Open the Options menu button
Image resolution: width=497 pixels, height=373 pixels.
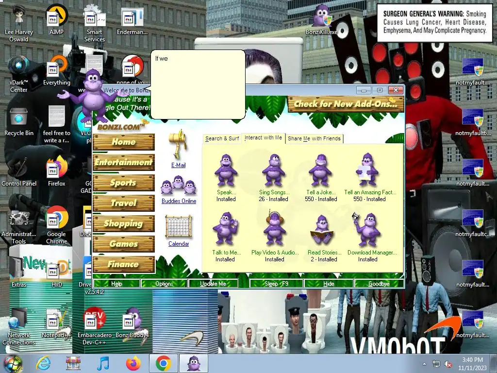point(164,284)
